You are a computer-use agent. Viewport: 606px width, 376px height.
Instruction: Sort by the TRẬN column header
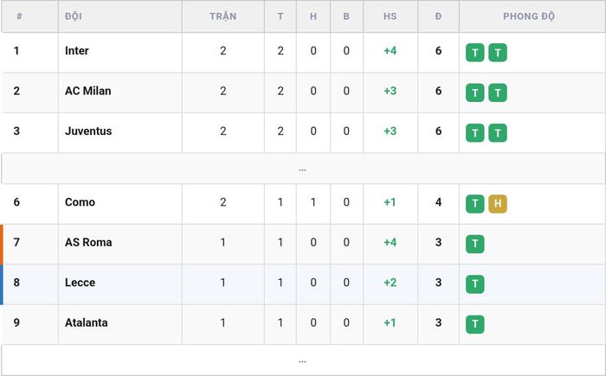[x=223, y=16]
